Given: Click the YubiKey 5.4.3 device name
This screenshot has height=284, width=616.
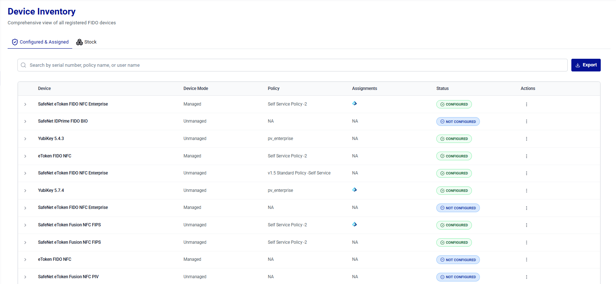Looking at the screenshot, I should [x=51, y=139].
